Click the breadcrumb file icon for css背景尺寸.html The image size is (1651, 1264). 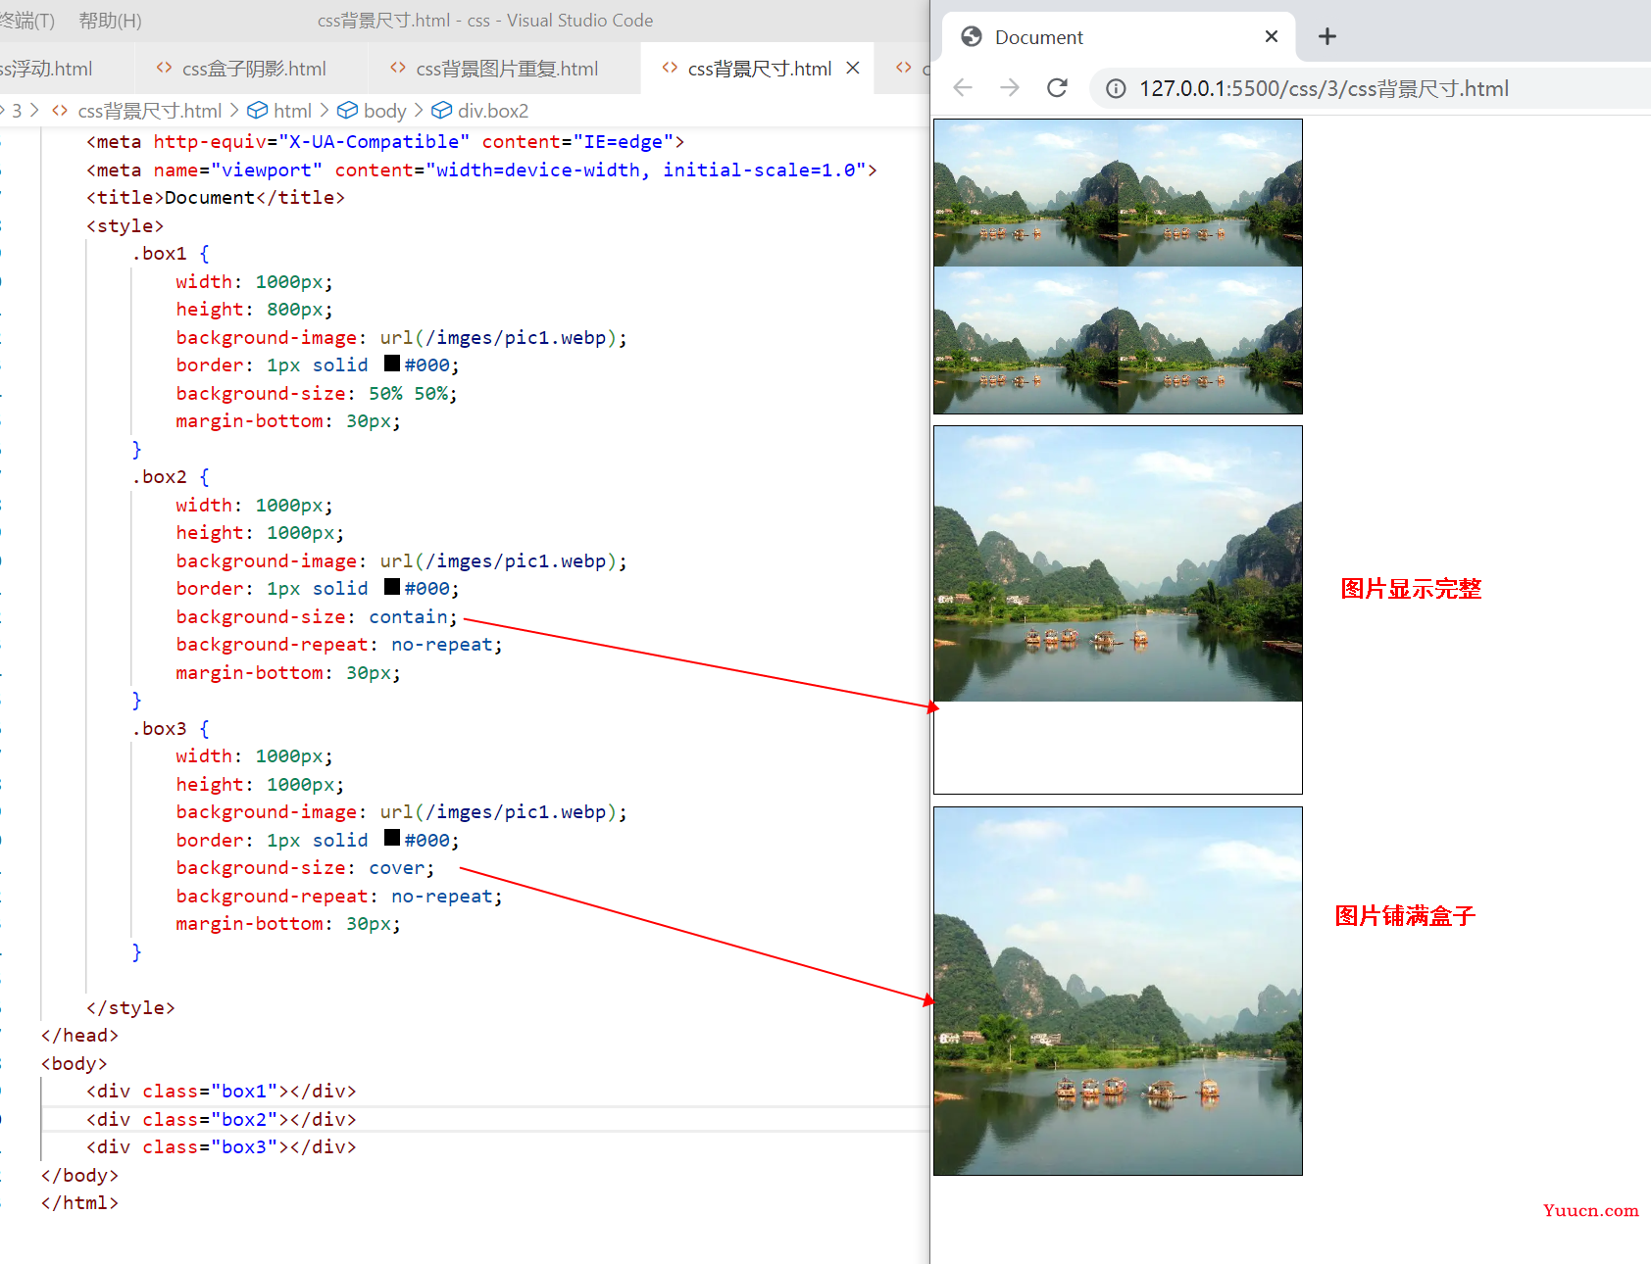tap(60, 111)
